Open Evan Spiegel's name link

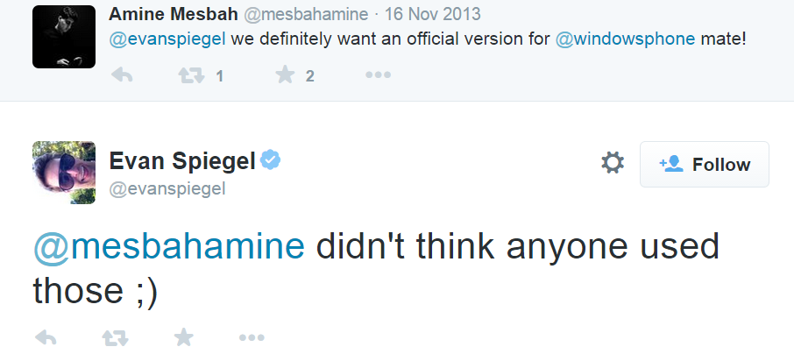pos(182,162)
